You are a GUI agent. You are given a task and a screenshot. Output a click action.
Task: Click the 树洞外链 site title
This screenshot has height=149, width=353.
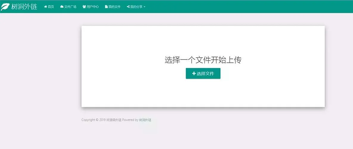tap(24, 7)
